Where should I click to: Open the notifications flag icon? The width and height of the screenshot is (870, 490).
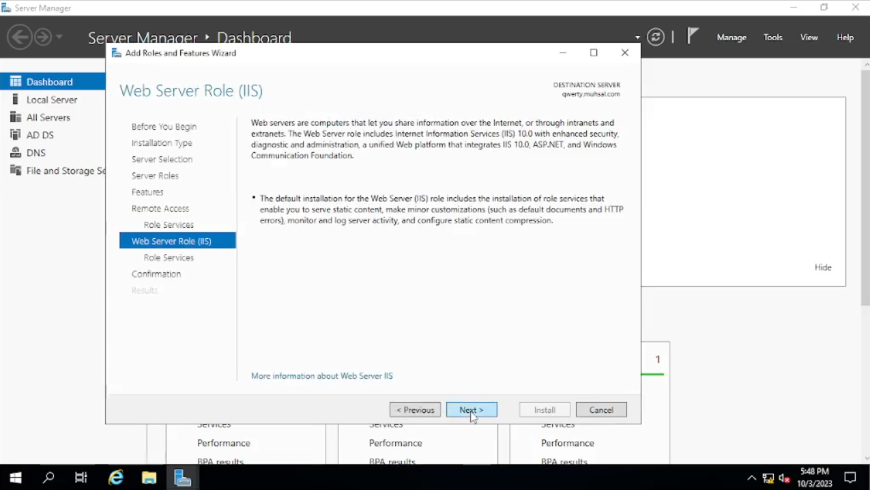point(693,36)
